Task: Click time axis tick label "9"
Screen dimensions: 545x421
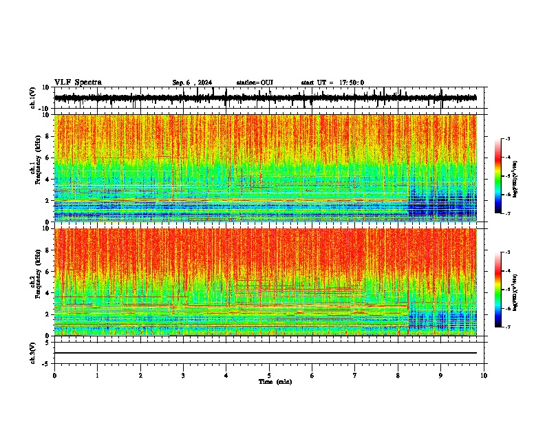Action: coord(440,376)
